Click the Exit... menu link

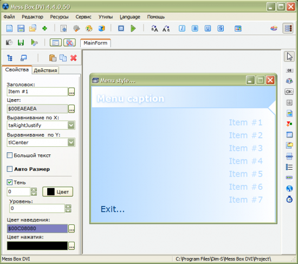[x=113, y=209]
